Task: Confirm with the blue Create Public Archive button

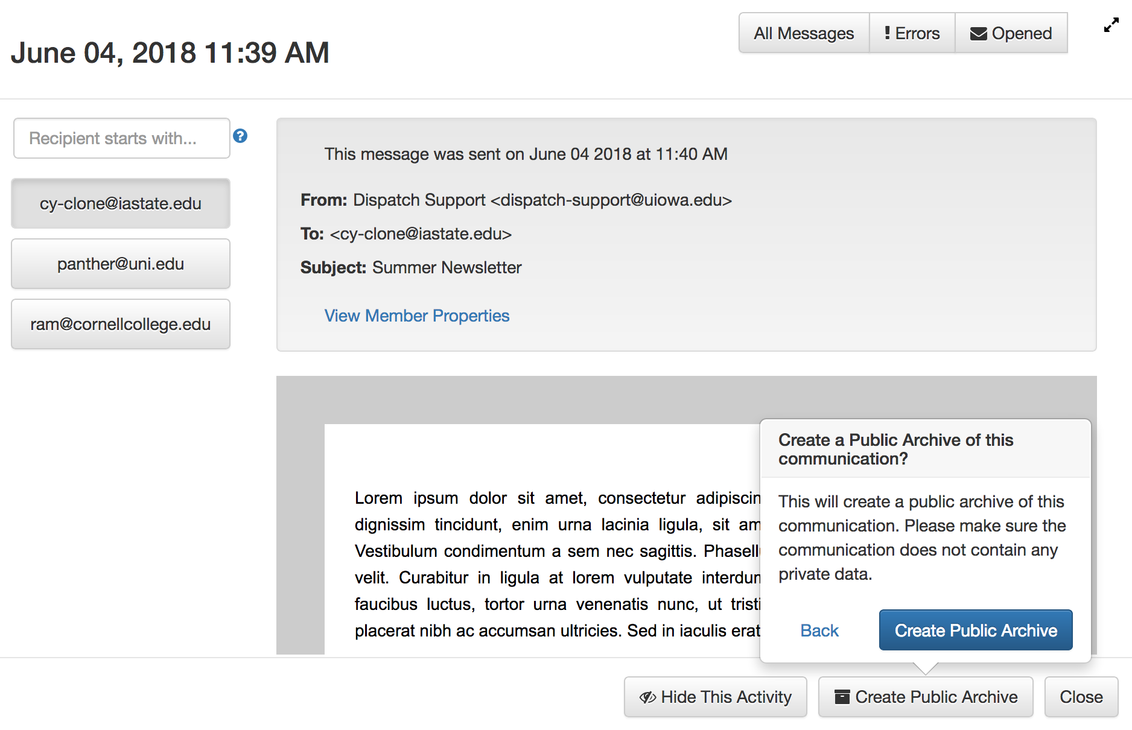Action: click(x=975, y=630)
